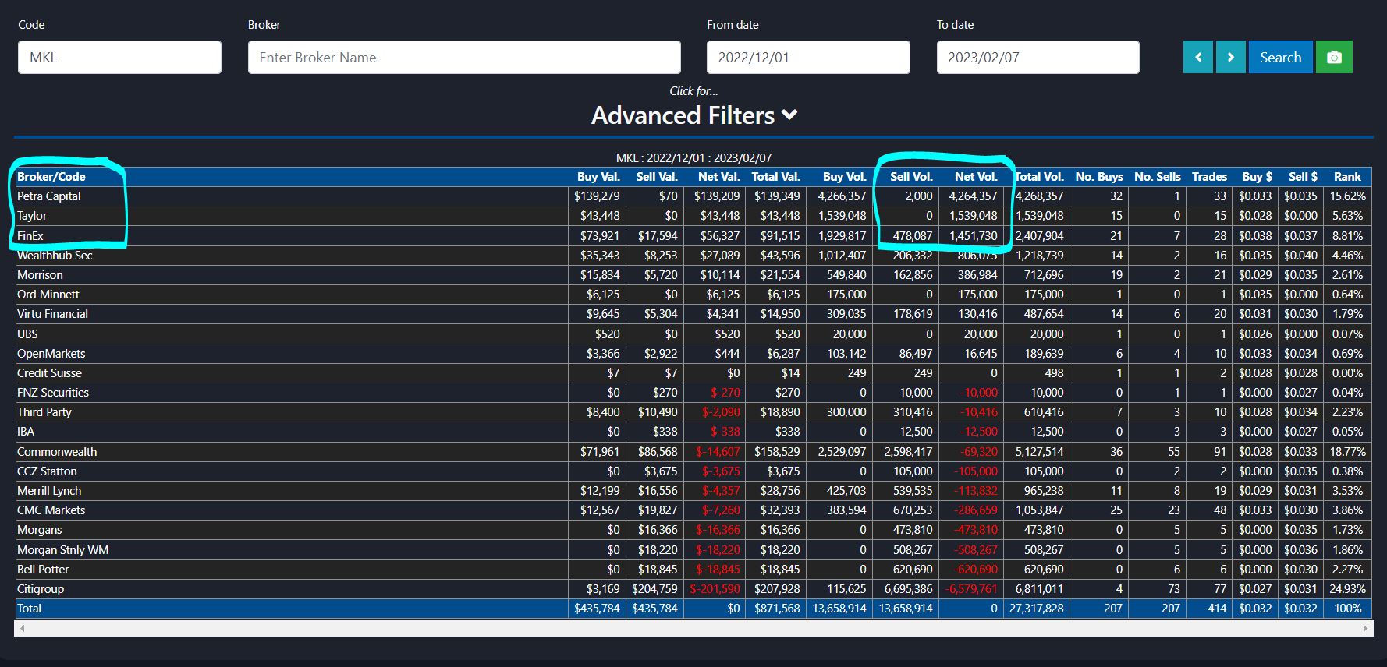The height and width of the screenshot is (667, 1387).
Task: Sort by Rank column header
Action: coord(1347,177)
